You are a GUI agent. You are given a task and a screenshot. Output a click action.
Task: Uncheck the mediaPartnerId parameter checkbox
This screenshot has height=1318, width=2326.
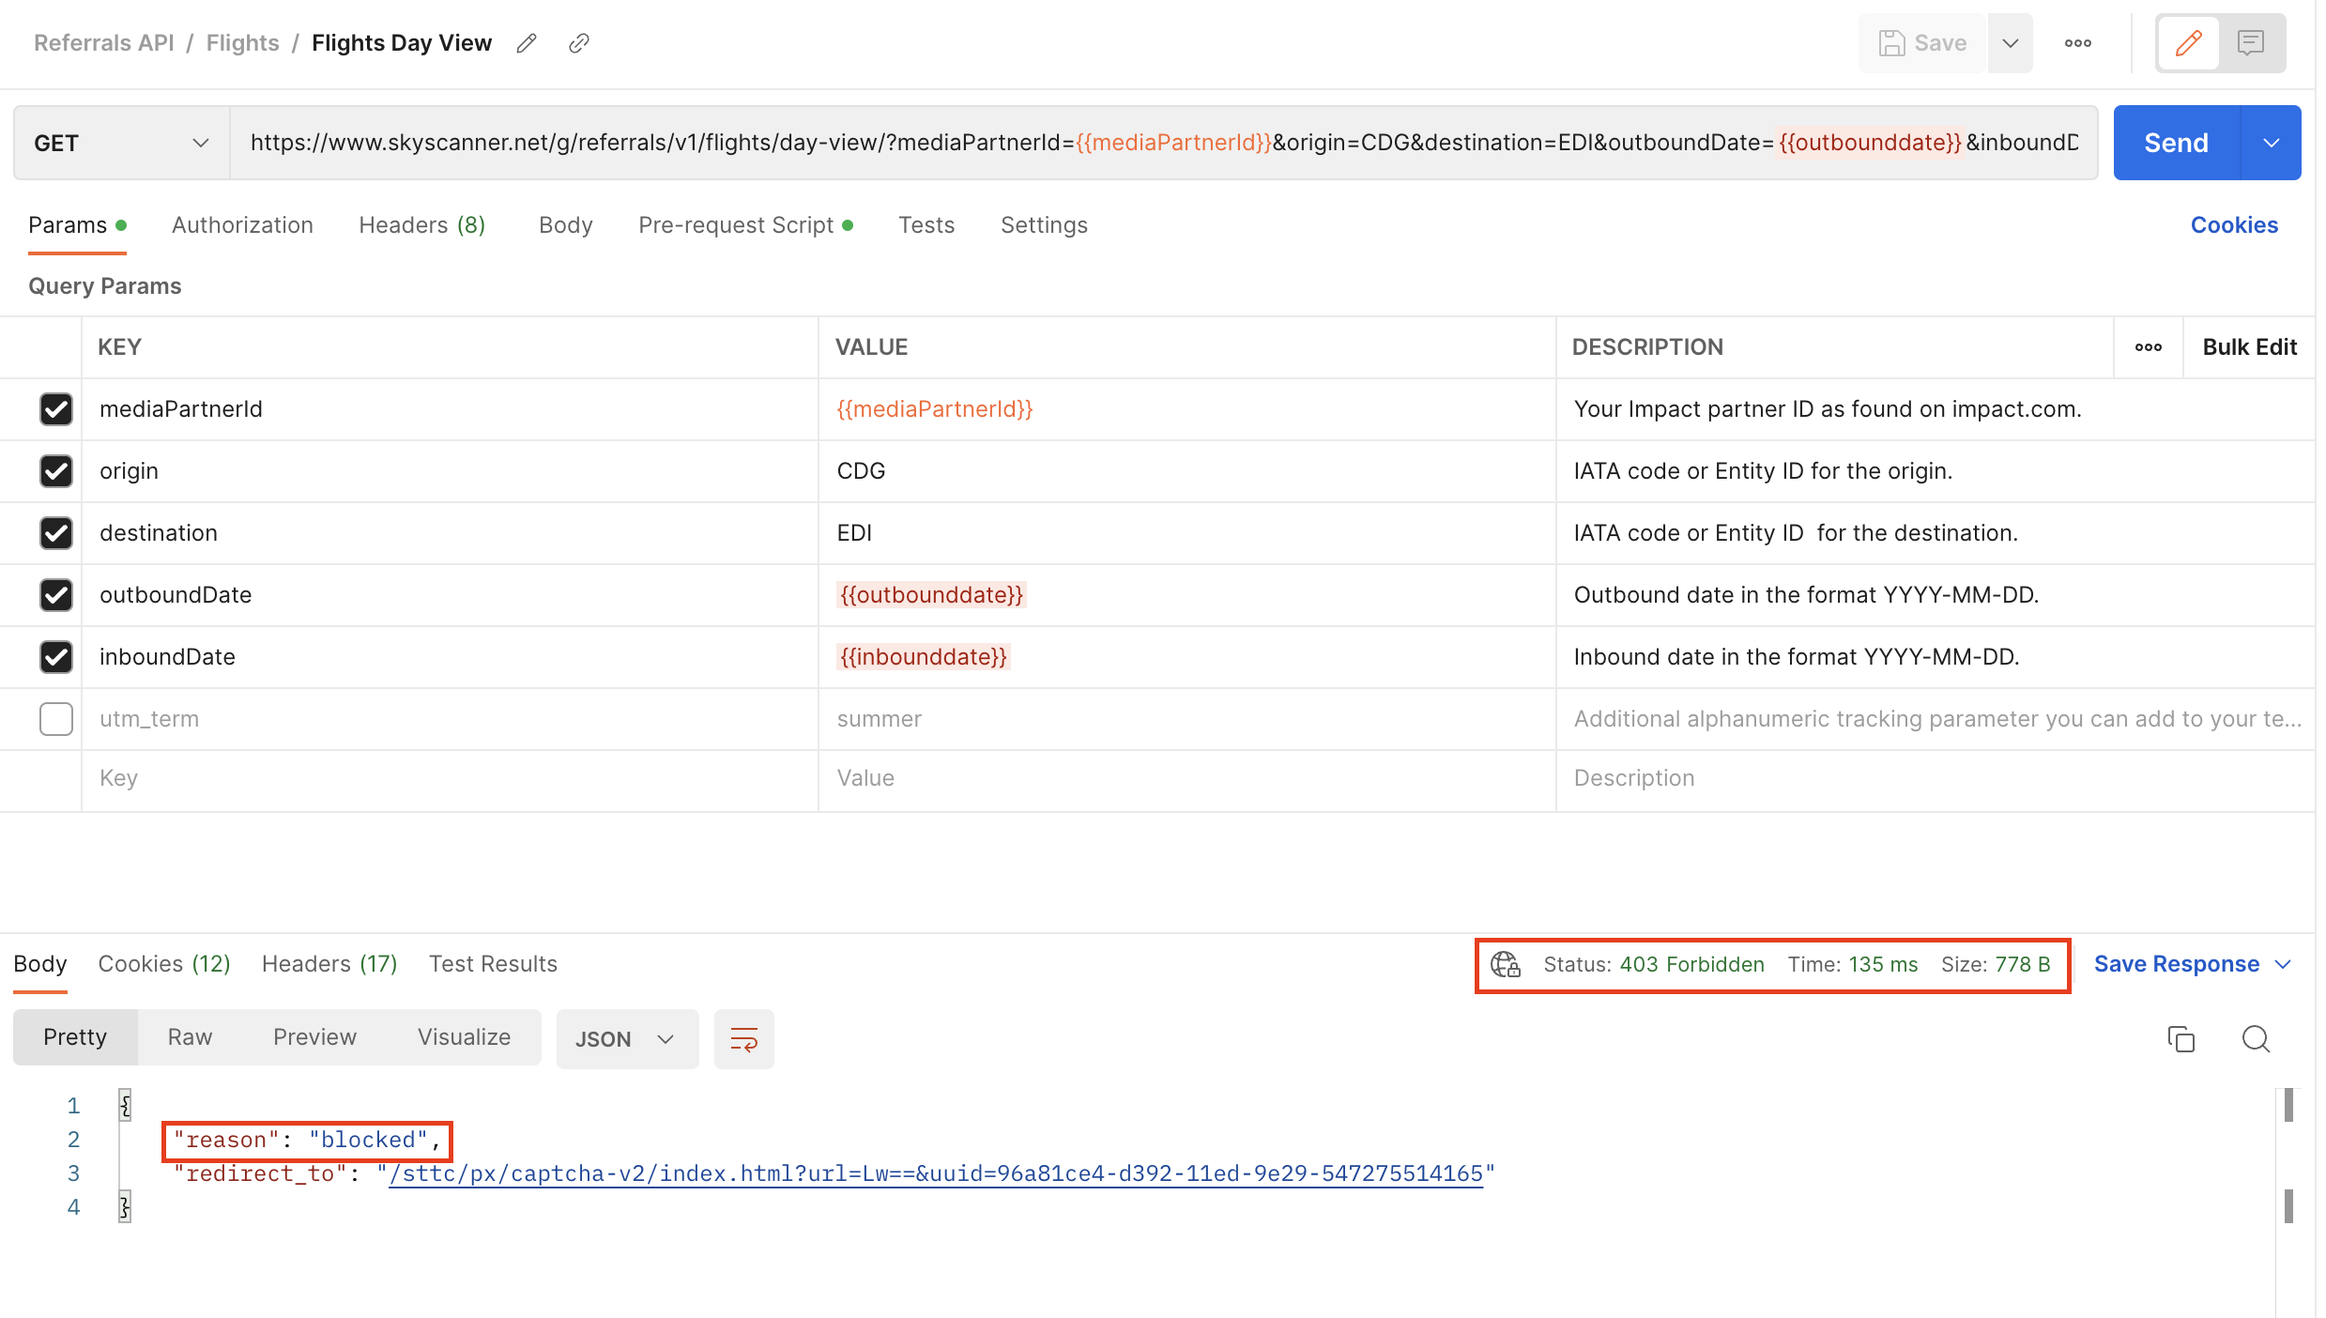click(x=56, y=409)
